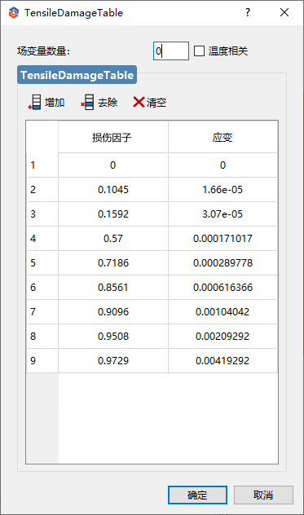Select row header 8
Image resolution: width=304 pixels, height=515 pixels.
click(x=42, y=337)
